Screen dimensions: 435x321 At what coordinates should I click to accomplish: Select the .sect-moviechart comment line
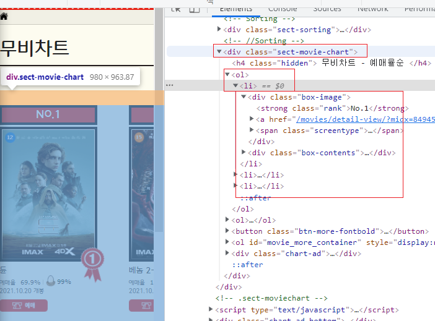tap(271, 298)
